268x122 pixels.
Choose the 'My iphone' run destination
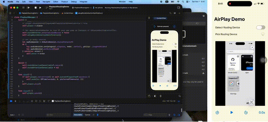tap(98, 8)
